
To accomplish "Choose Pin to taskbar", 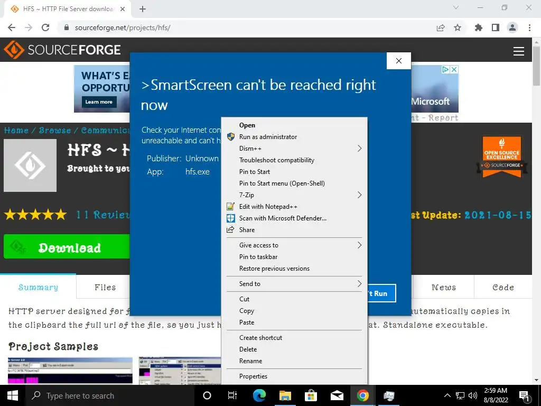I will point(294,257).
